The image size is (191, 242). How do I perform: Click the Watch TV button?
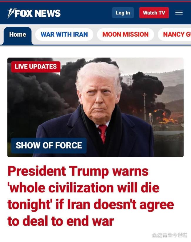(154, 13)
